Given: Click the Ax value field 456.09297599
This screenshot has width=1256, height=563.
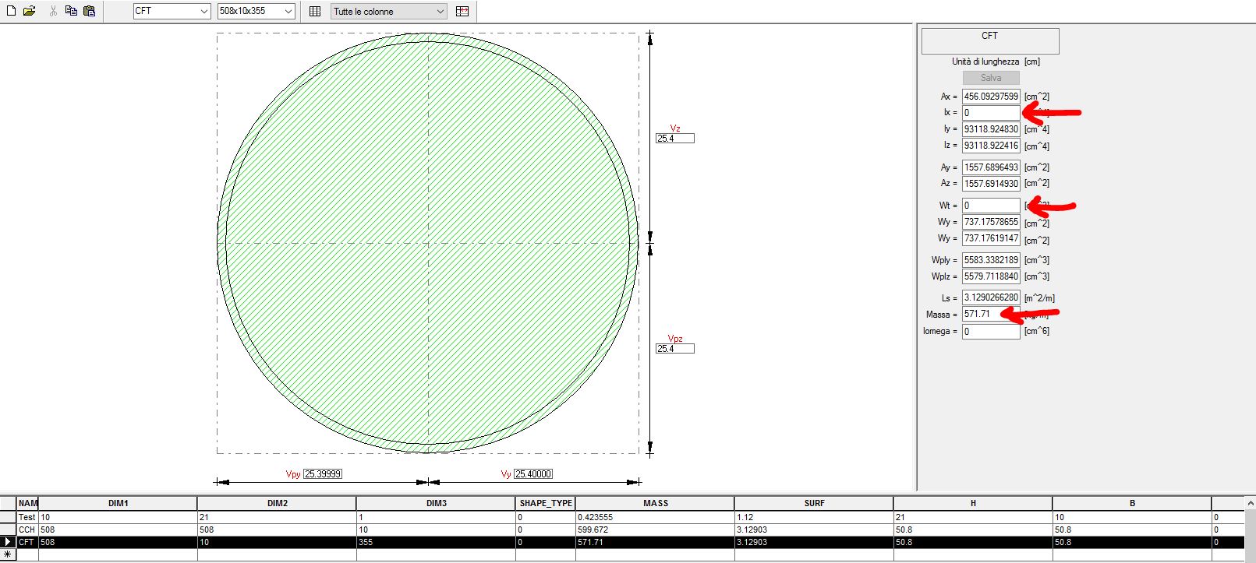Looking at the screenshot, I should pyautogui.click(x=991, y=97).
